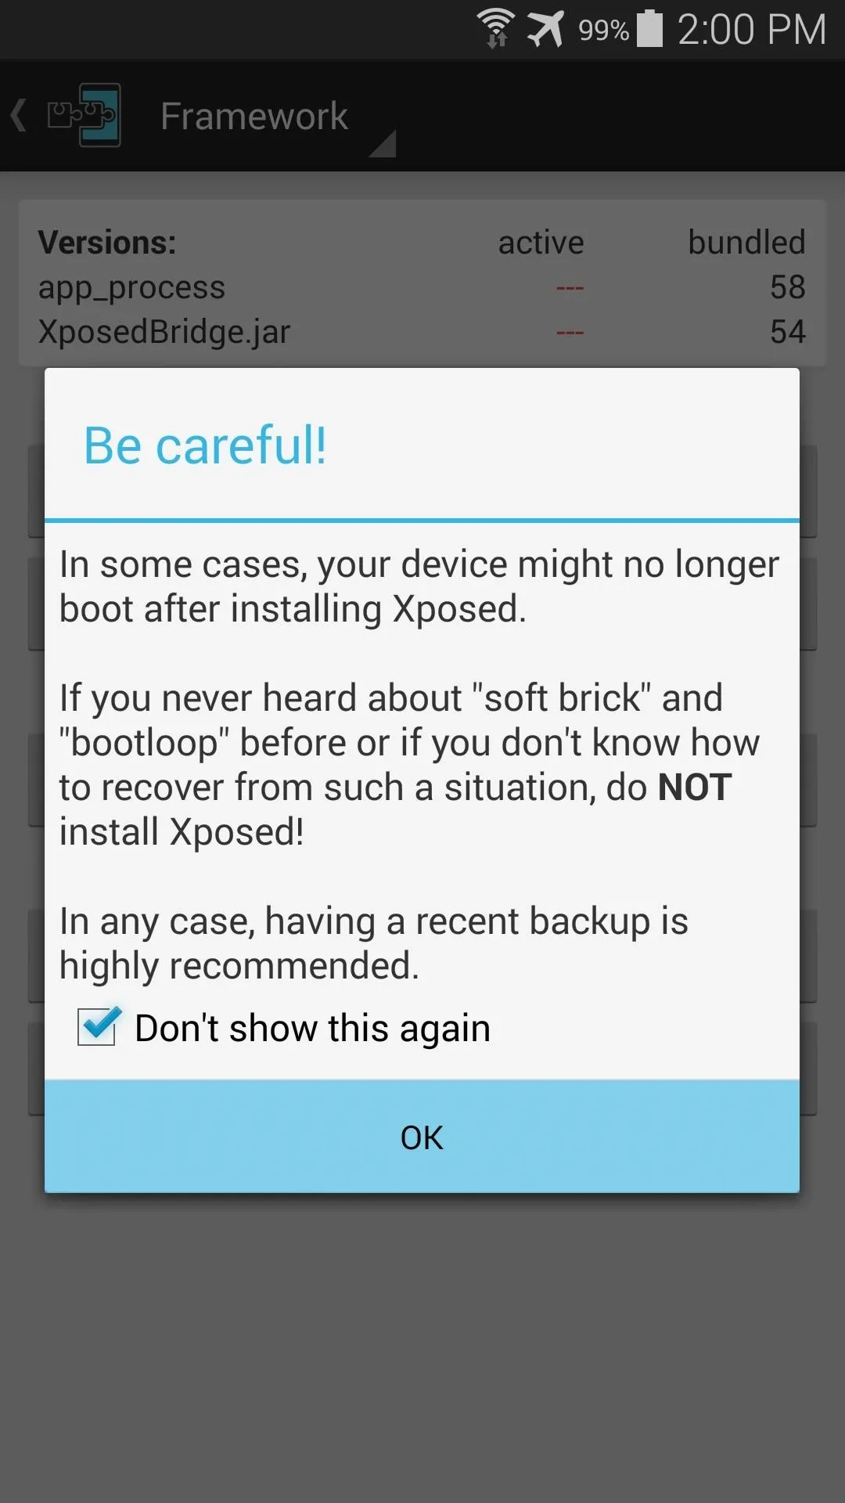Screen dimensions: 845x1503
Task: Tap the back chevron beside the app icon
Action: point(19,115)
